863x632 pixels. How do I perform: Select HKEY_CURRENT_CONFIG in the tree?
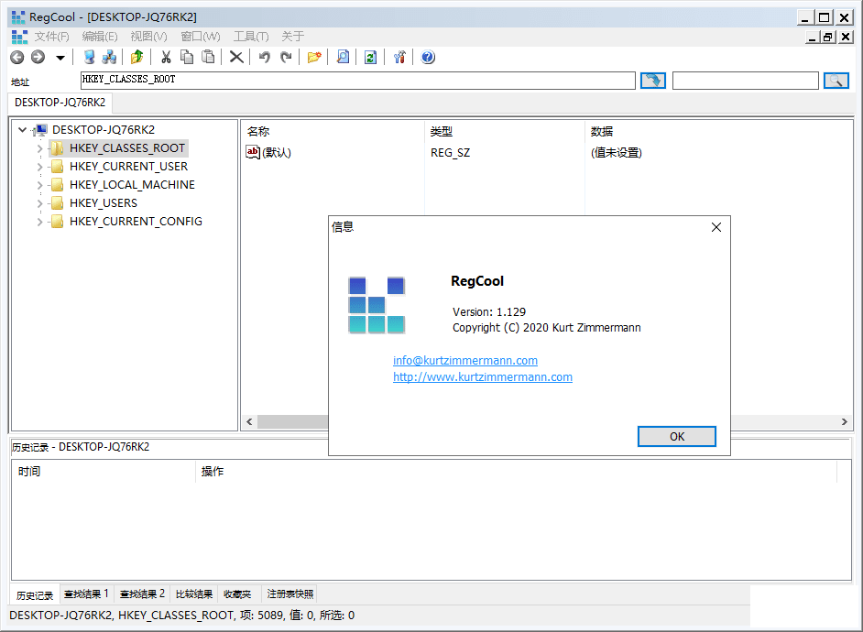coord(136,222)
